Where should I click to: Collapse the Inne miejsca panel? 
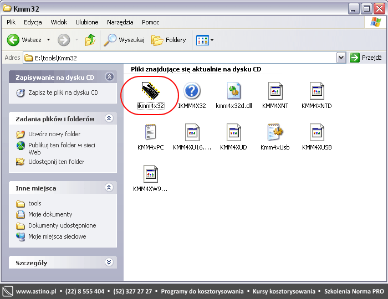coord(109,188)
